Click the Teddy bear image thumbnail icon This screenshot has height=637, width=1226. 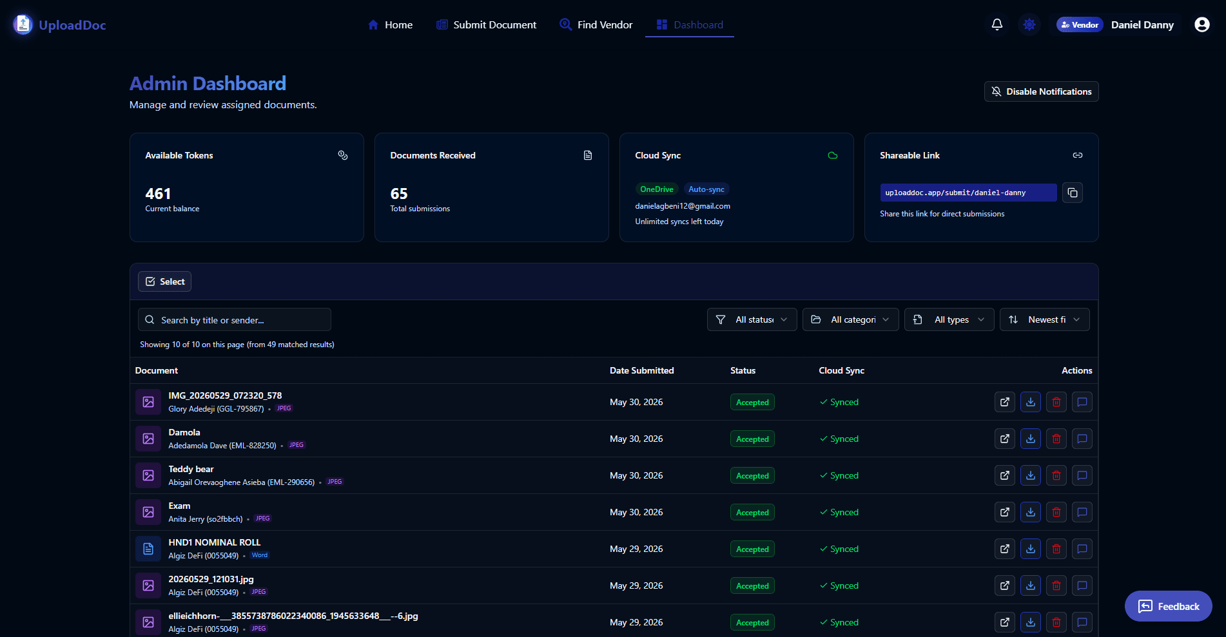[x=148, y=475]
